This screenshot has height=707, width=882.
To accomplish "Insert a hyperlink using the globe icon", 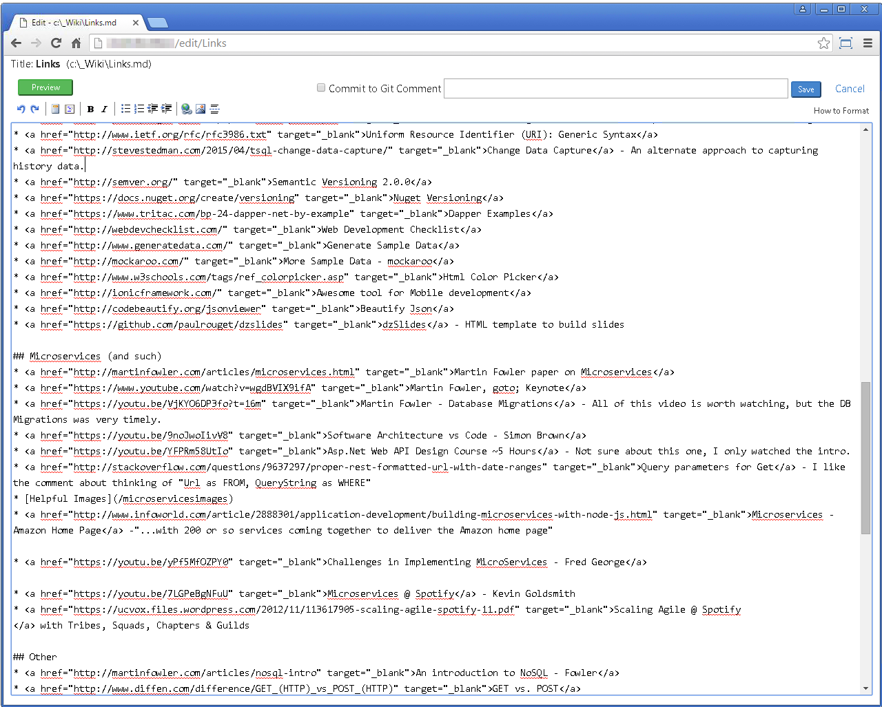I will pos(186,109).
